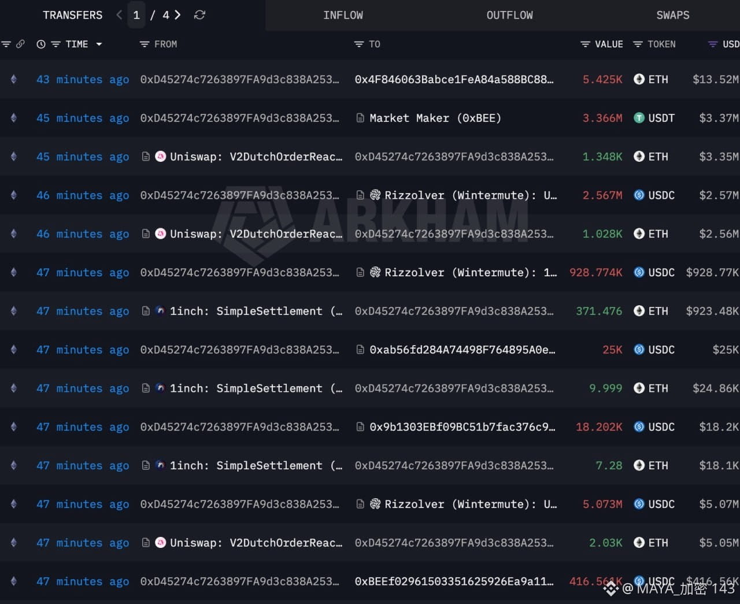Refresh the transfers list

(x=199, y=15)
